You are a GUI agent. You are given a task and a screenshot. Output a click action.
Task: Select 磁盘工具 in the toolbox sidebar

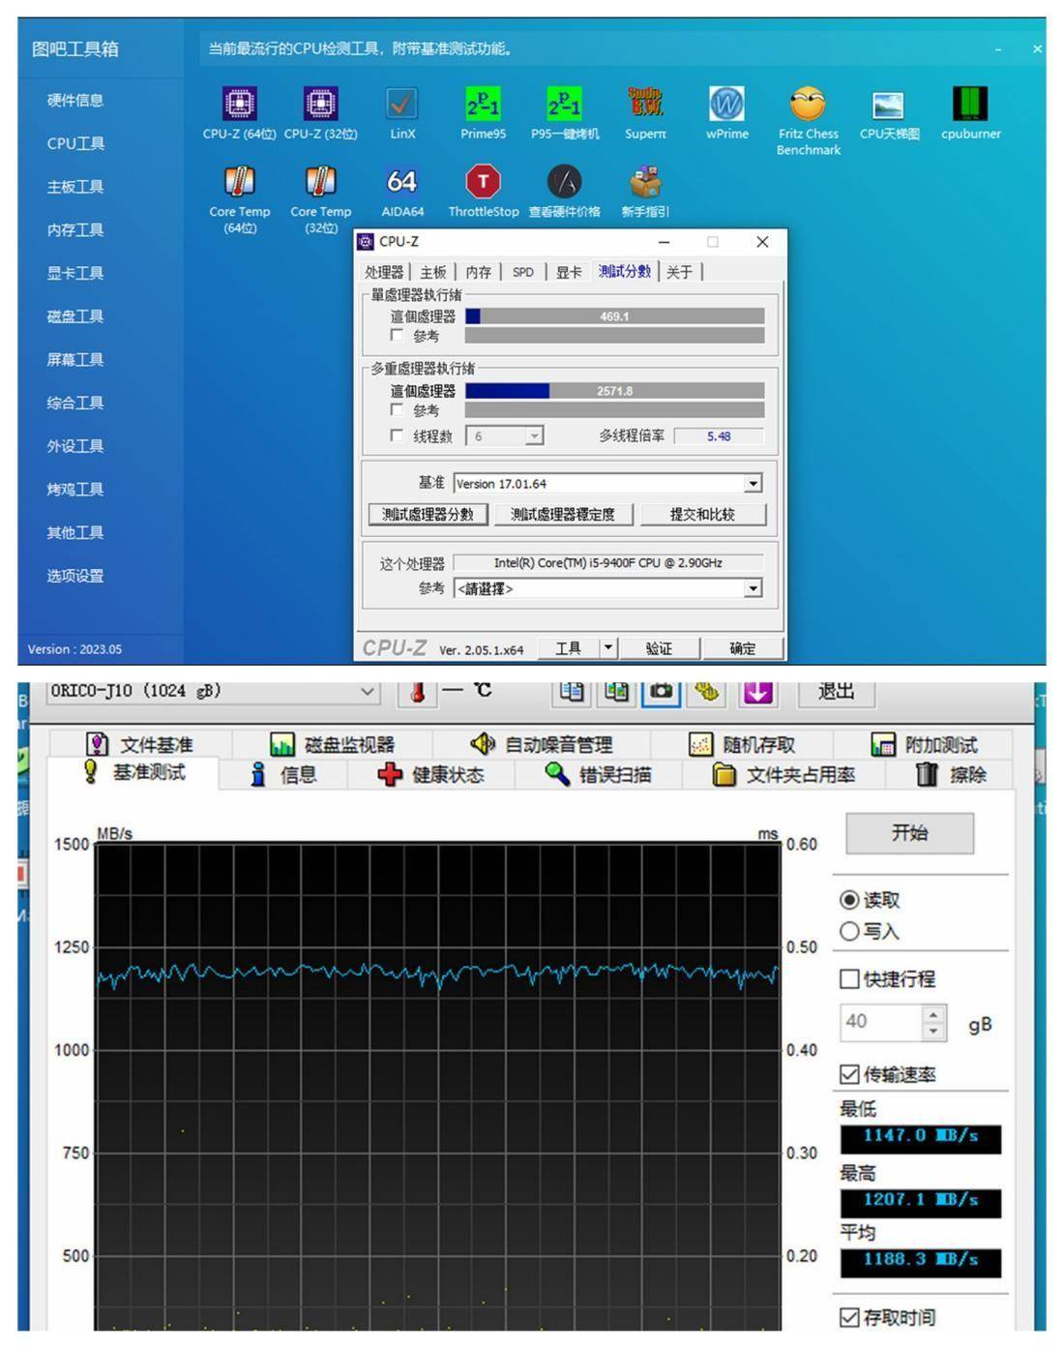tap(75, 316)
